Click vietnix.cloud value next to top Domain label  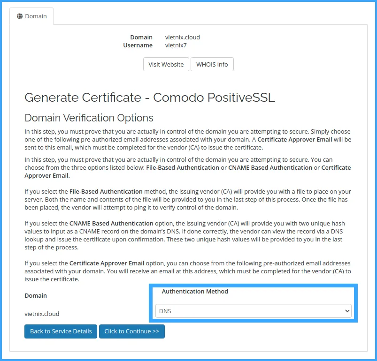(x=182, y=37)
